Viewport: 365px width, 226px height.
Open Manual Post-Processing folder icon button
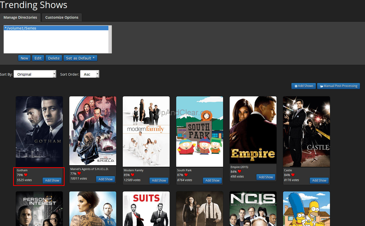point(339,86)
